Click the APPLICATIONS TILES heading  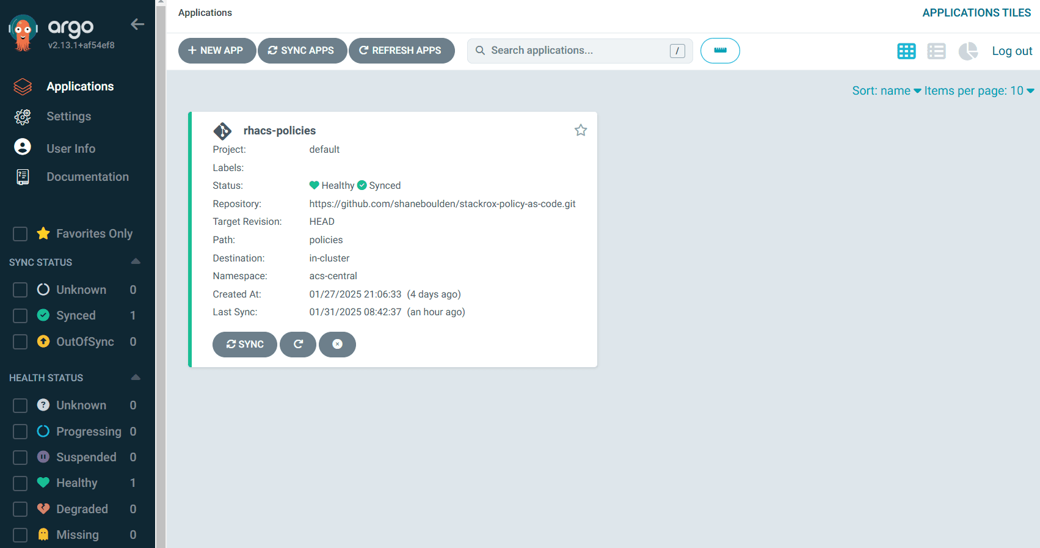(976, 13)
